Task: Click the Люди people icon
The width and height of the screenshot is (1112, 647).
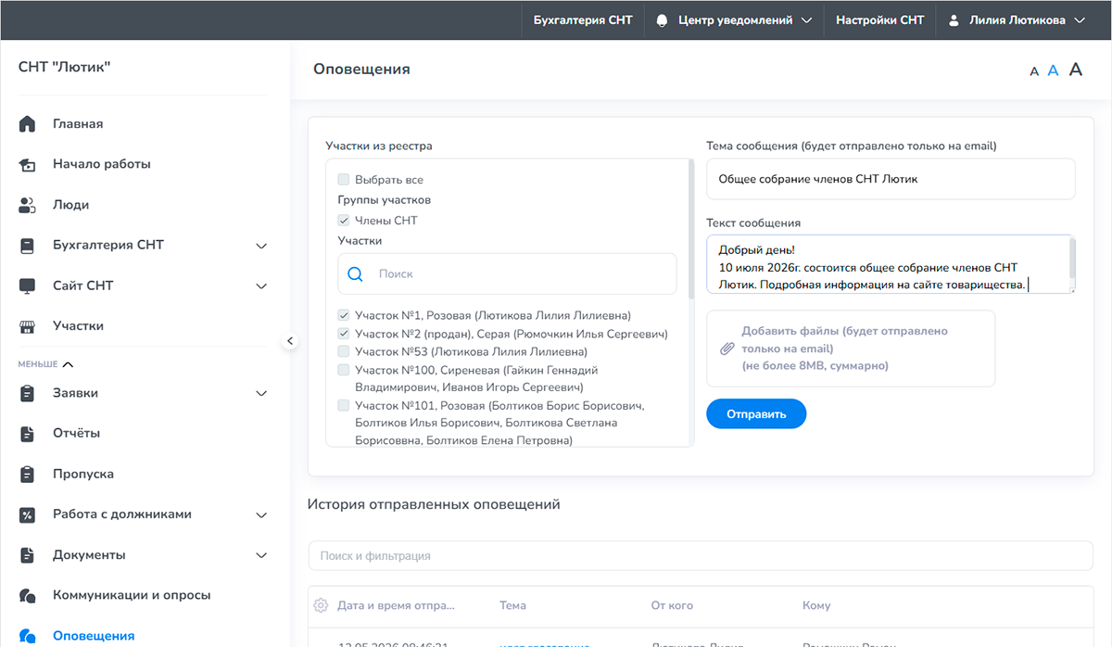Action: point(27,205)
